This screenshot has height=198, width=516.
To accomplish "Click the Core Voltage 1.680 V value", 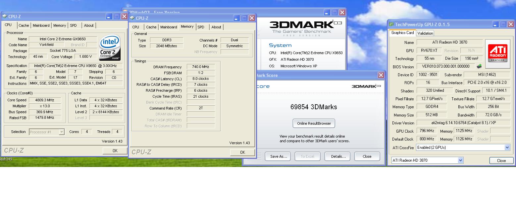I will point(86,56).
